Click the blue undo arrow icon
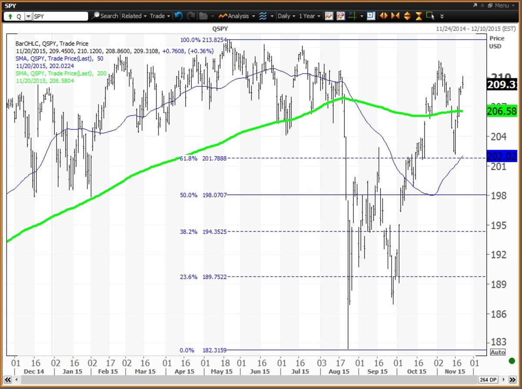 point(178,16)
